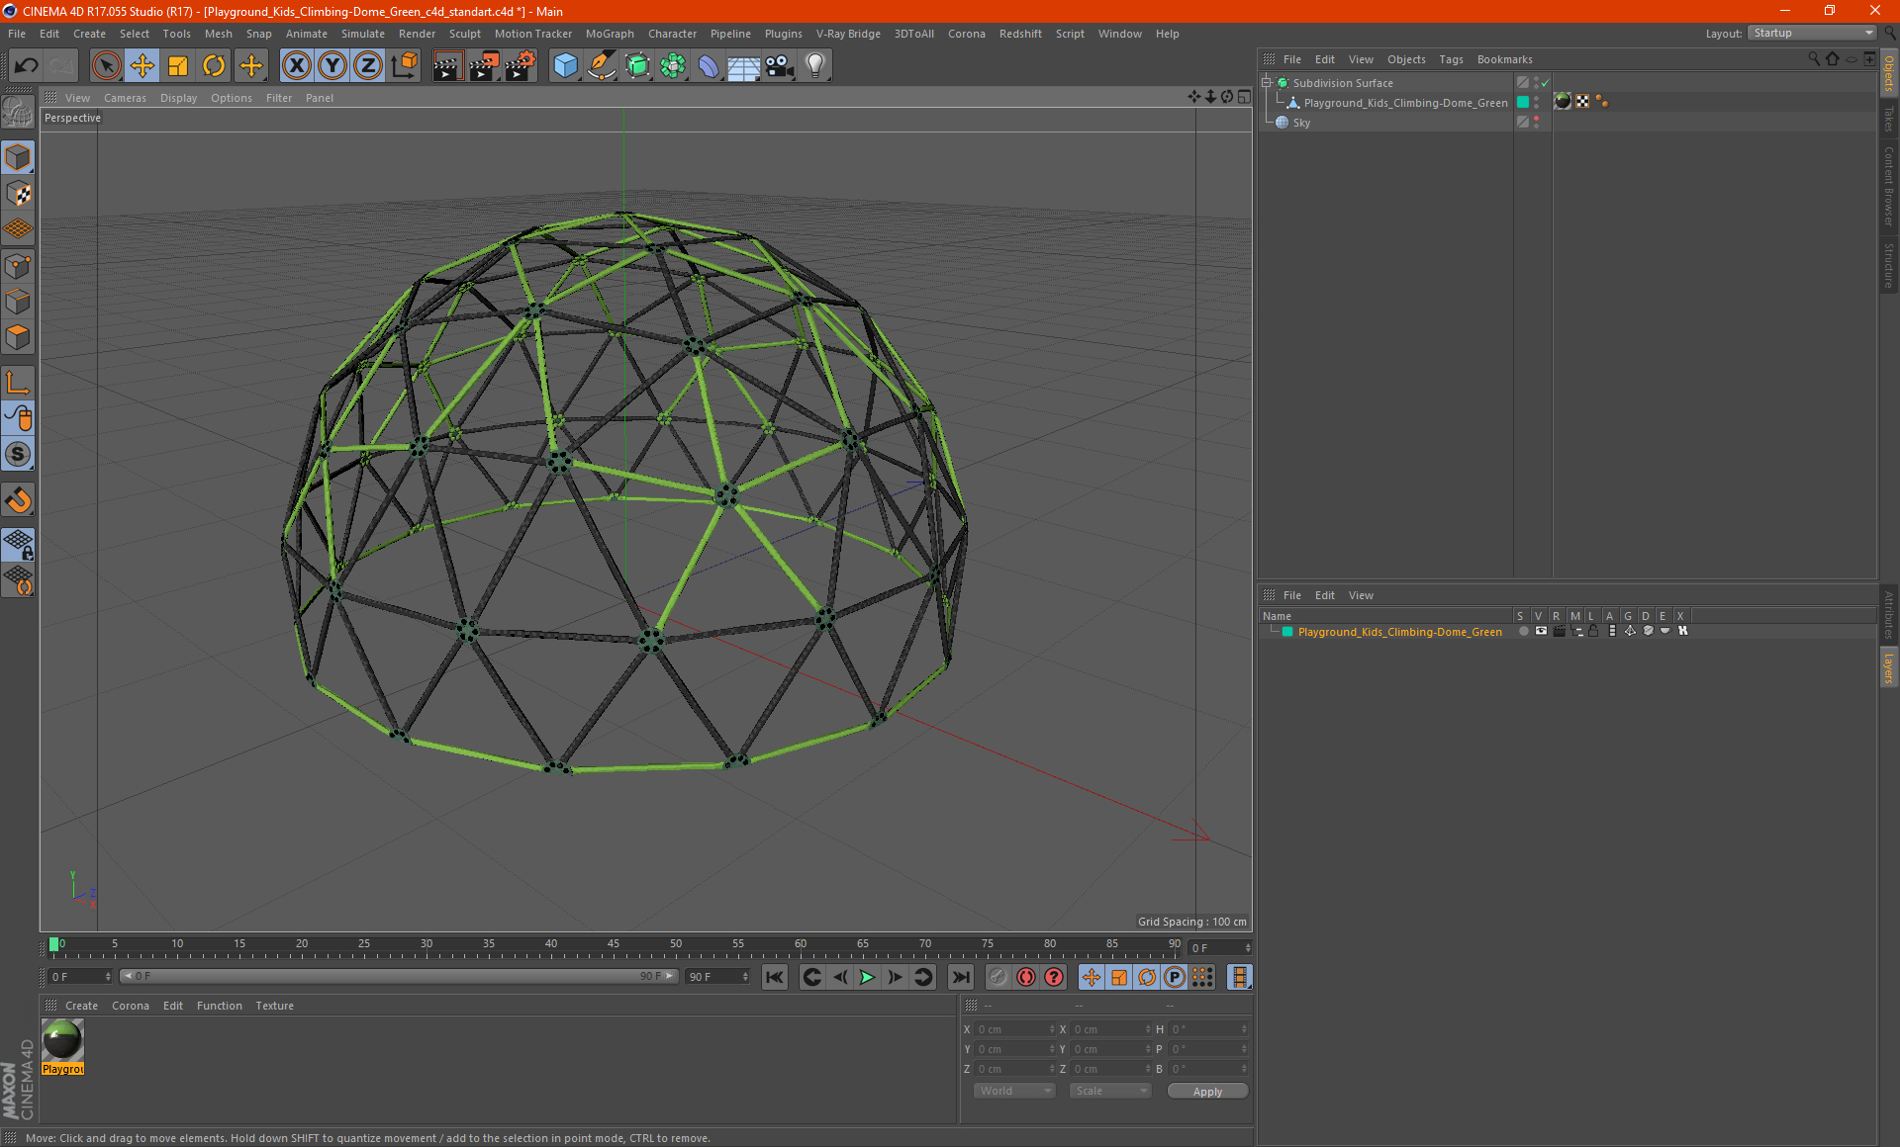Select the Move tool

(x=142, y=66)
